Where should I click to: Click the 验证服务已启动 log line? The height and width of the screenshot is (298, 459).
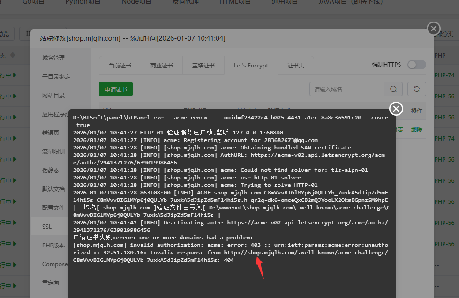(x=178, y=133)
